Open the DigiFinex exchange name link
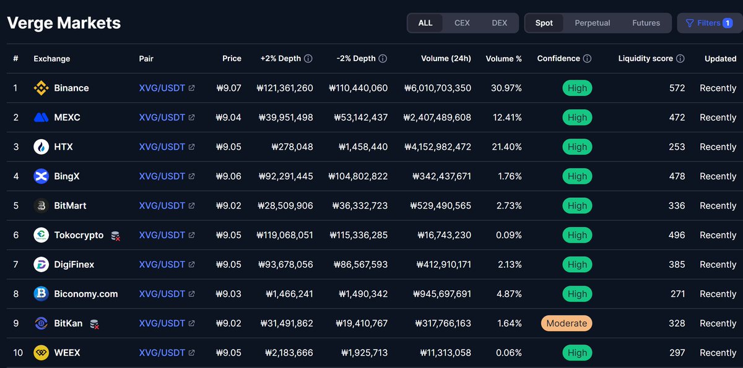This screenshot has height=368, width=743. tap(74, 265)
